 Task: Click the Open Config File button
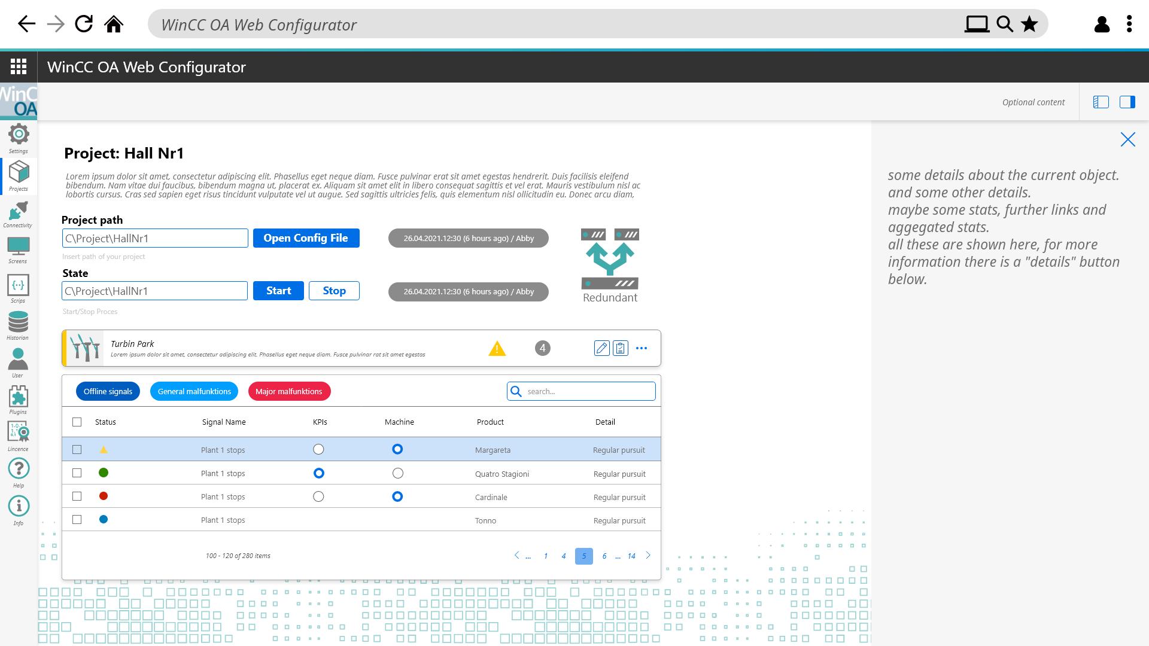point(306,238)
